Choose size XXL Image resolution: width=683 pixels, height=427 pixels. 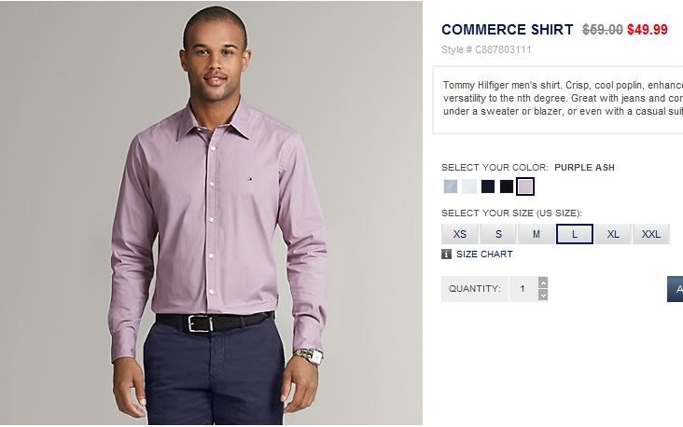pyautogui.click(x=651, y=234)
